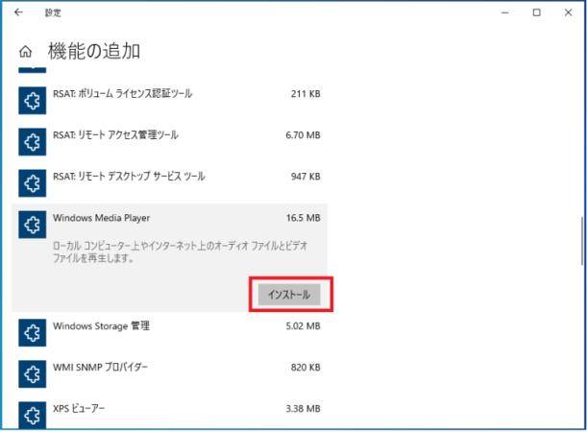
Task: Select the Windows Media Player feature icon
Action: point(33,225)
